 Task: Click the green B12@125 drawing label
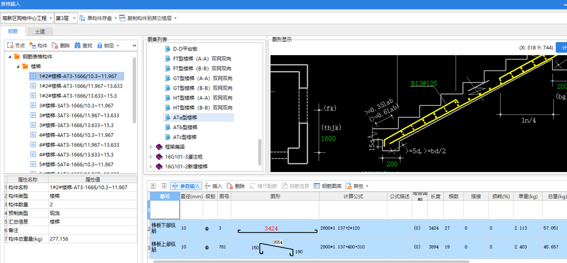pyautogui.click(x=424, y=84)
